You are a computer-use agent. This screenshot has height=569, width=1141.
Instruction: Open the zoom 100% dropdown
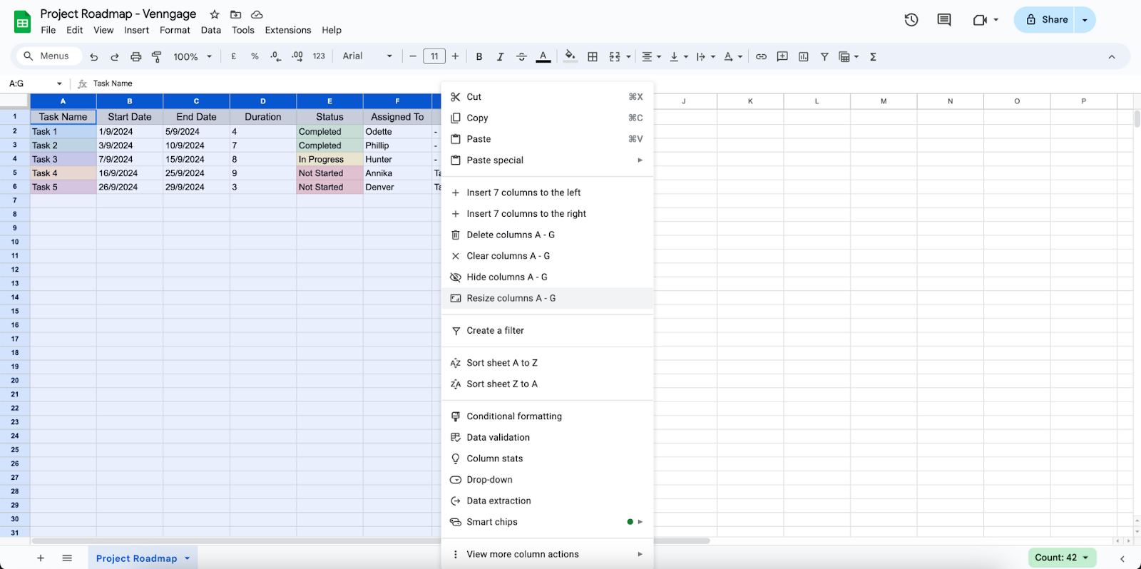[x=193, y=56]
